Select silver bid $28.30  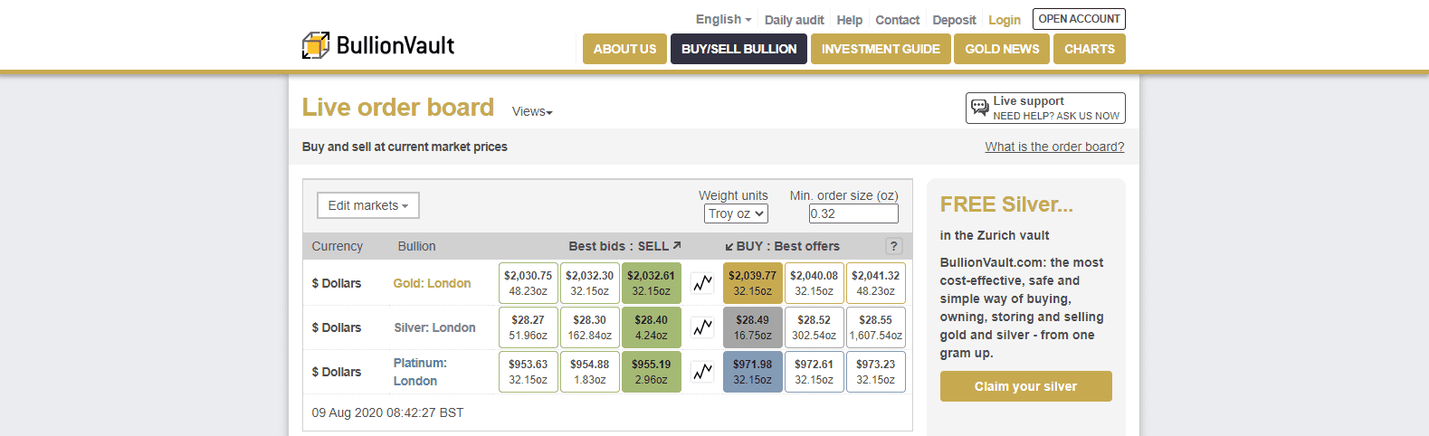tap(590, 327)
